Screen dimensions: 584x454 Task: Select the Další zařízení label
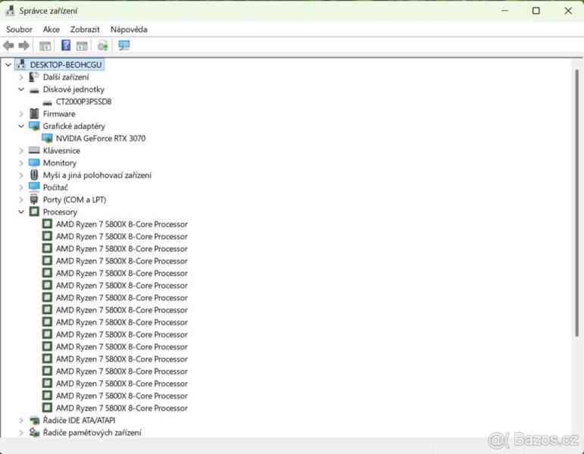tap(66, 77)
